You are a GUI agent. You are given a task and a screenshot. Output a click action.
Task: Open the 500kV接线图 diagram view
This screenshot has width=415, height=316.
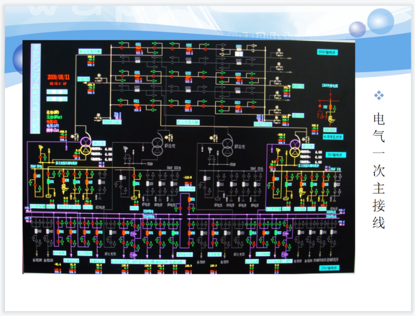pyautogui.click(x=328, y=52)
